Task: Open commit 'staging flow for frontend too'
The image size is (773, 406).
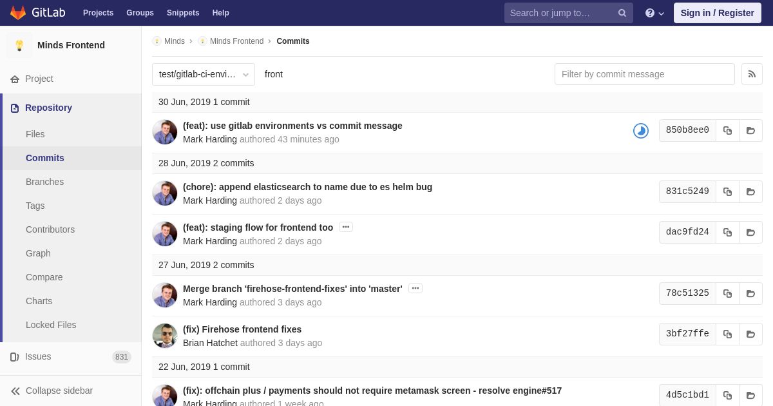Action: [x=258, y=227]
